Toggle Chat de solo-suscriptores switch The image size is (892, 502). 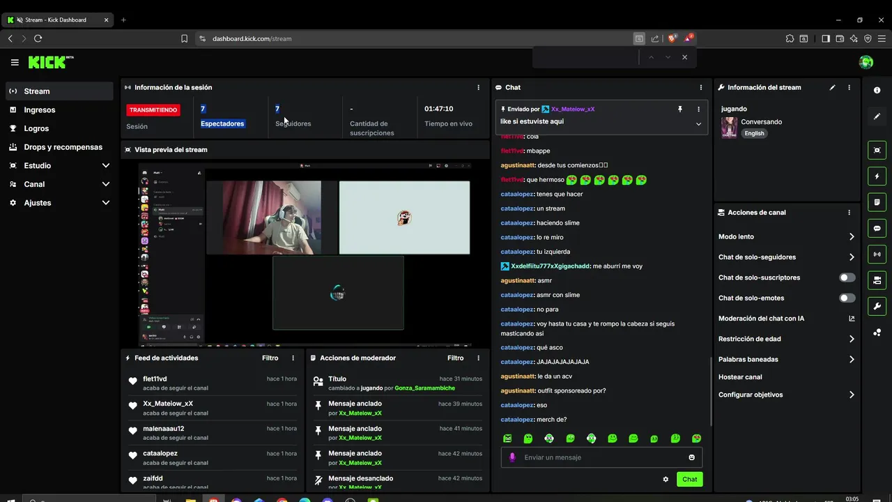(847, 277)
